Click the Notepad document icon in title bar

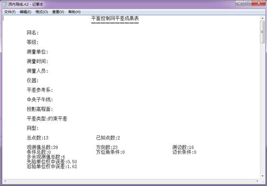[x=5, y=4]
